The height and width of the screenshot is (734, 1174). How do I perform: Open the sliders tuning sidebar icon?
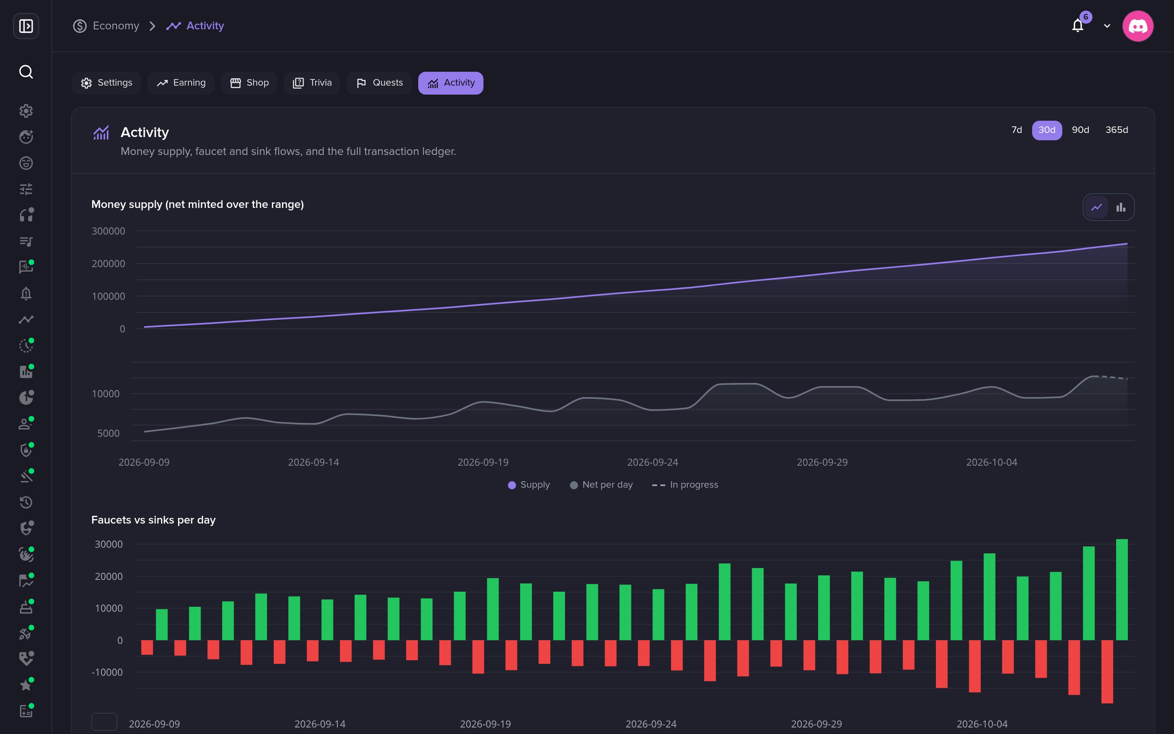click(x=26, y=189)
